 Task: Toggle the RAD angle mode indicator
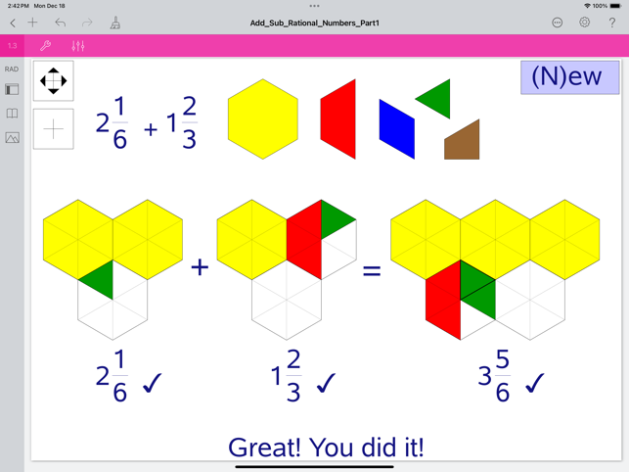12,70
